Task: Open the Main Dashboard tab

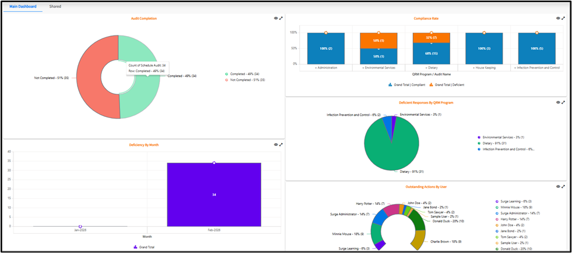Action: pyautogui.click(x=23, y=6)
